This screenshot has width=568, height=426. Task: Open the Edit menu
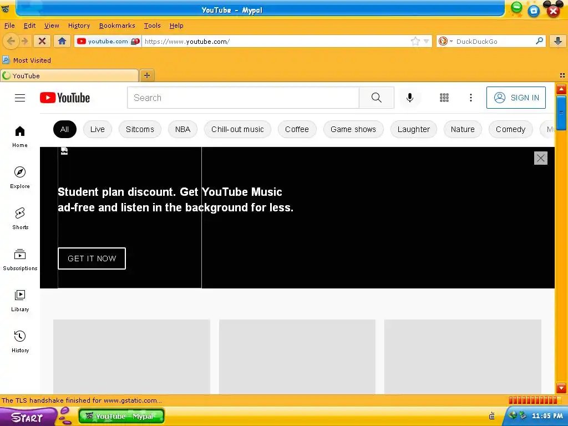[x=30, y=26]
